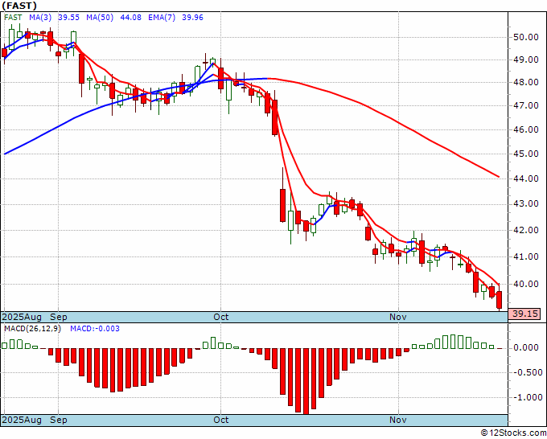Click the 44.00 price axis label

tap(526, 178)
